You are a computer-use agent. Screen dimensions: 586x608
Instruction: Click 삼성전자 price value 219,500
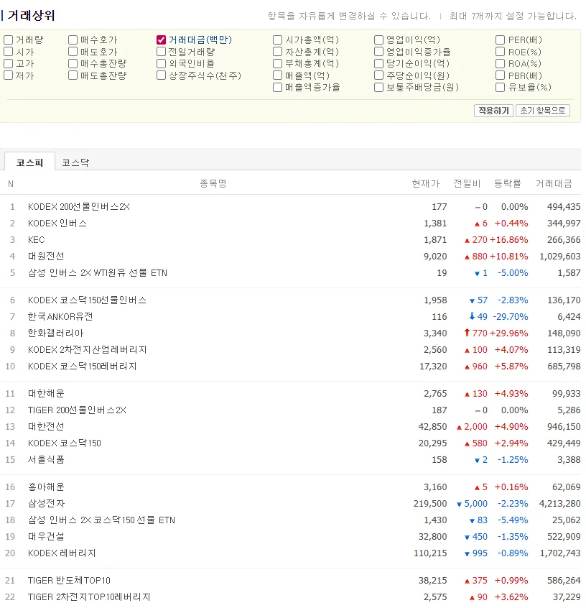430,504
